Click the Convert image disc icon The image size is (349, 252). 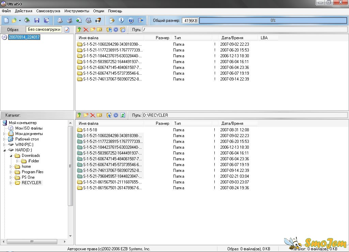79,20
